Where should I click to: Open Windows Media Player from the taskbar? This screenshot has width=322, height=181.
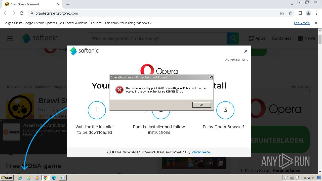(37, 178)
